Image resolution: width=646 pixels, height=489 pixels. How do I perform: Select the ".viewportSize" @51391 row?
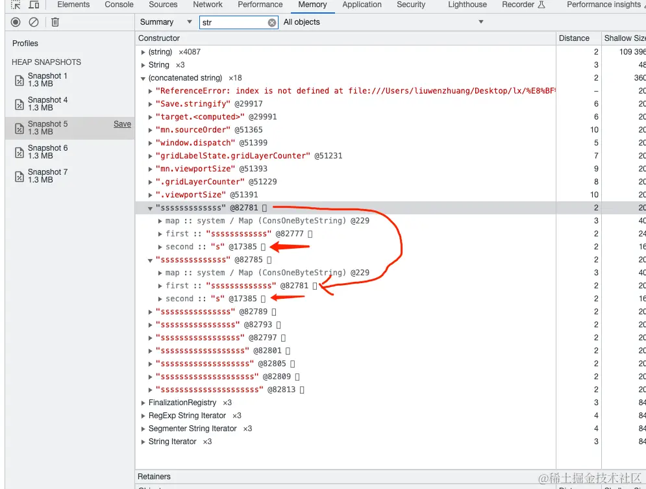[x=391, y=195]
